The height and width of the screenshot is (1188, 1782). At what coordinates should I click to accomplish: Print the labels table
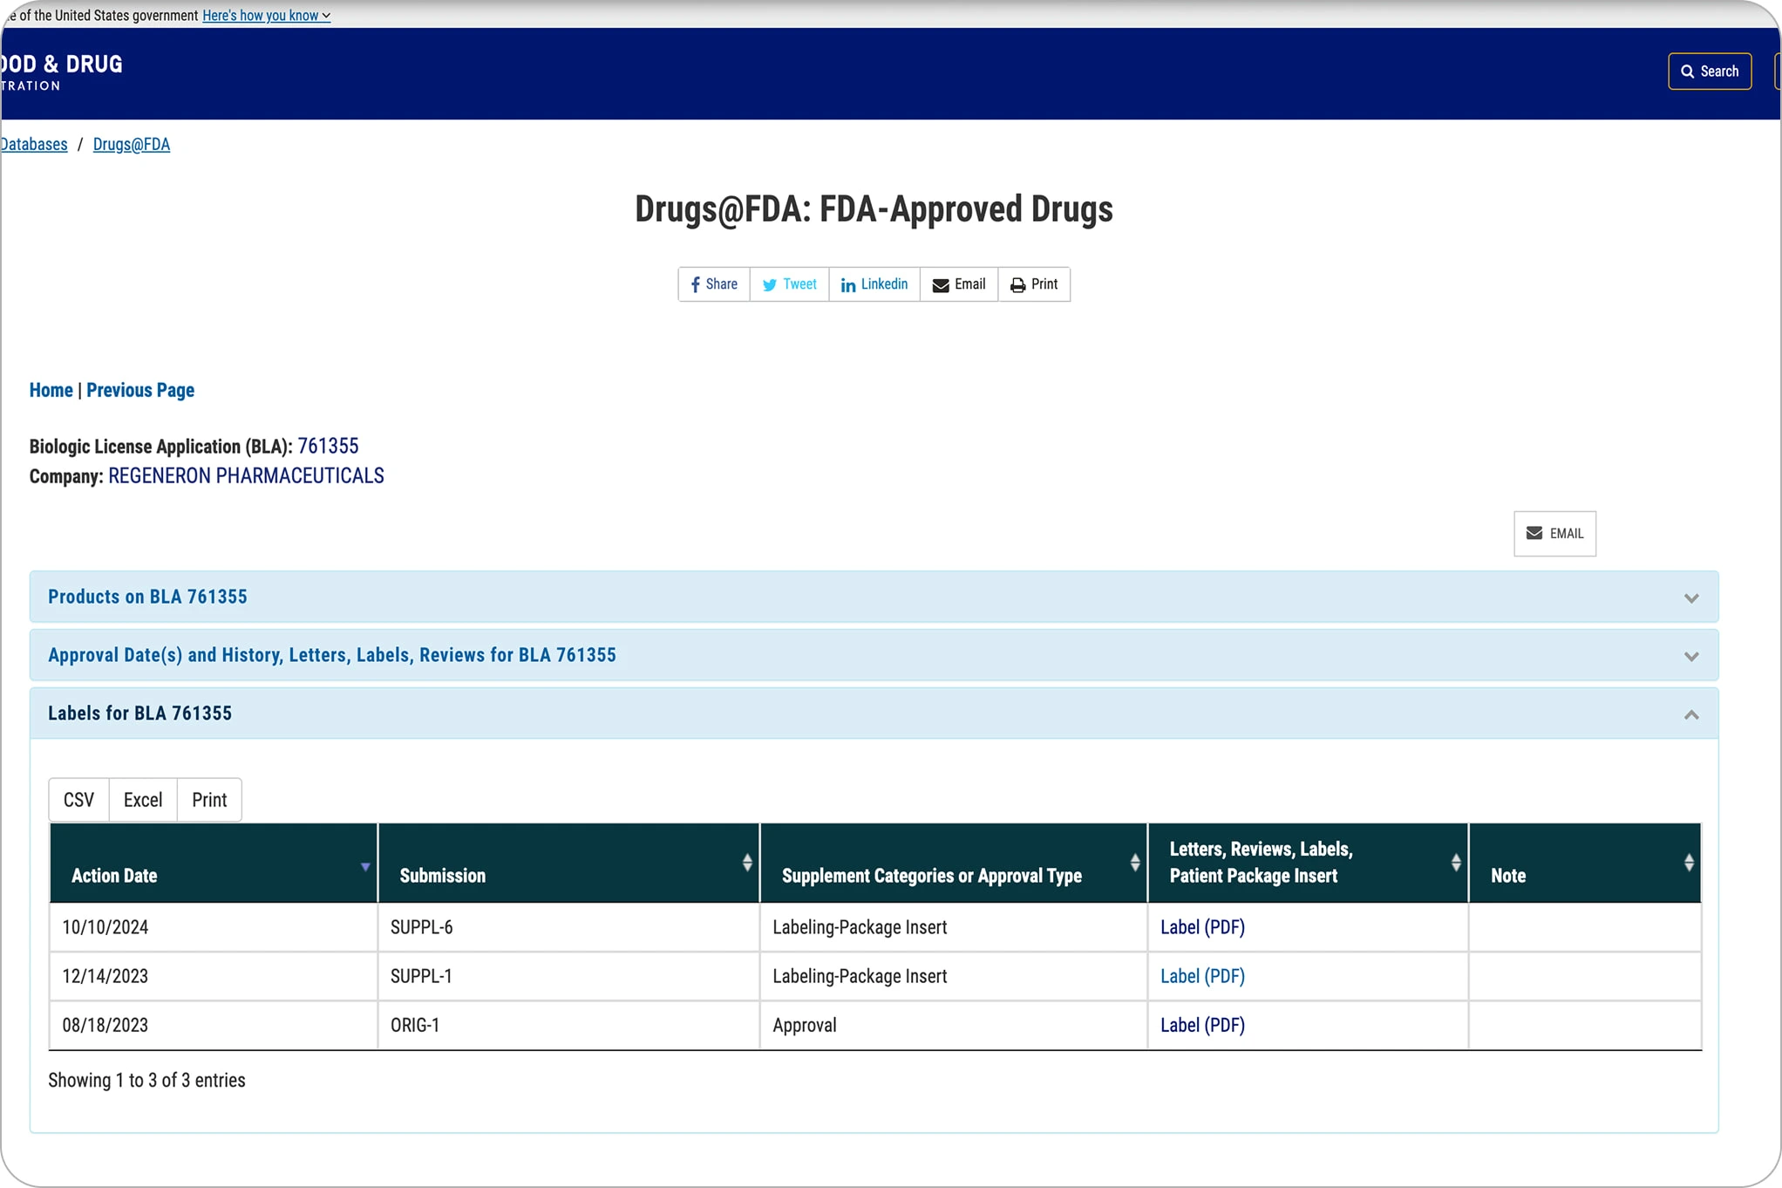[x=209, y=800]
